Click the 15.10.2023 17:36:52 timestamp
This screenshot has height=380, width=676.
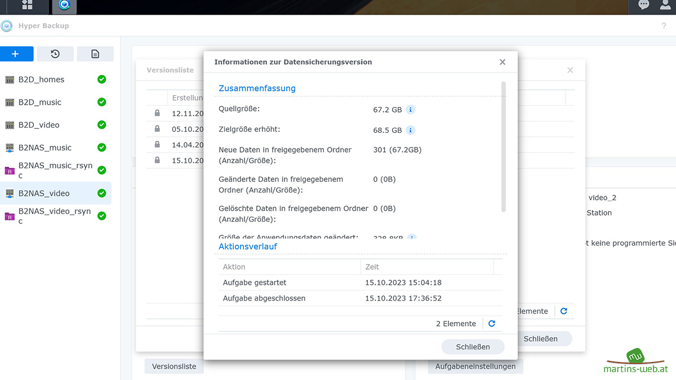403,298
